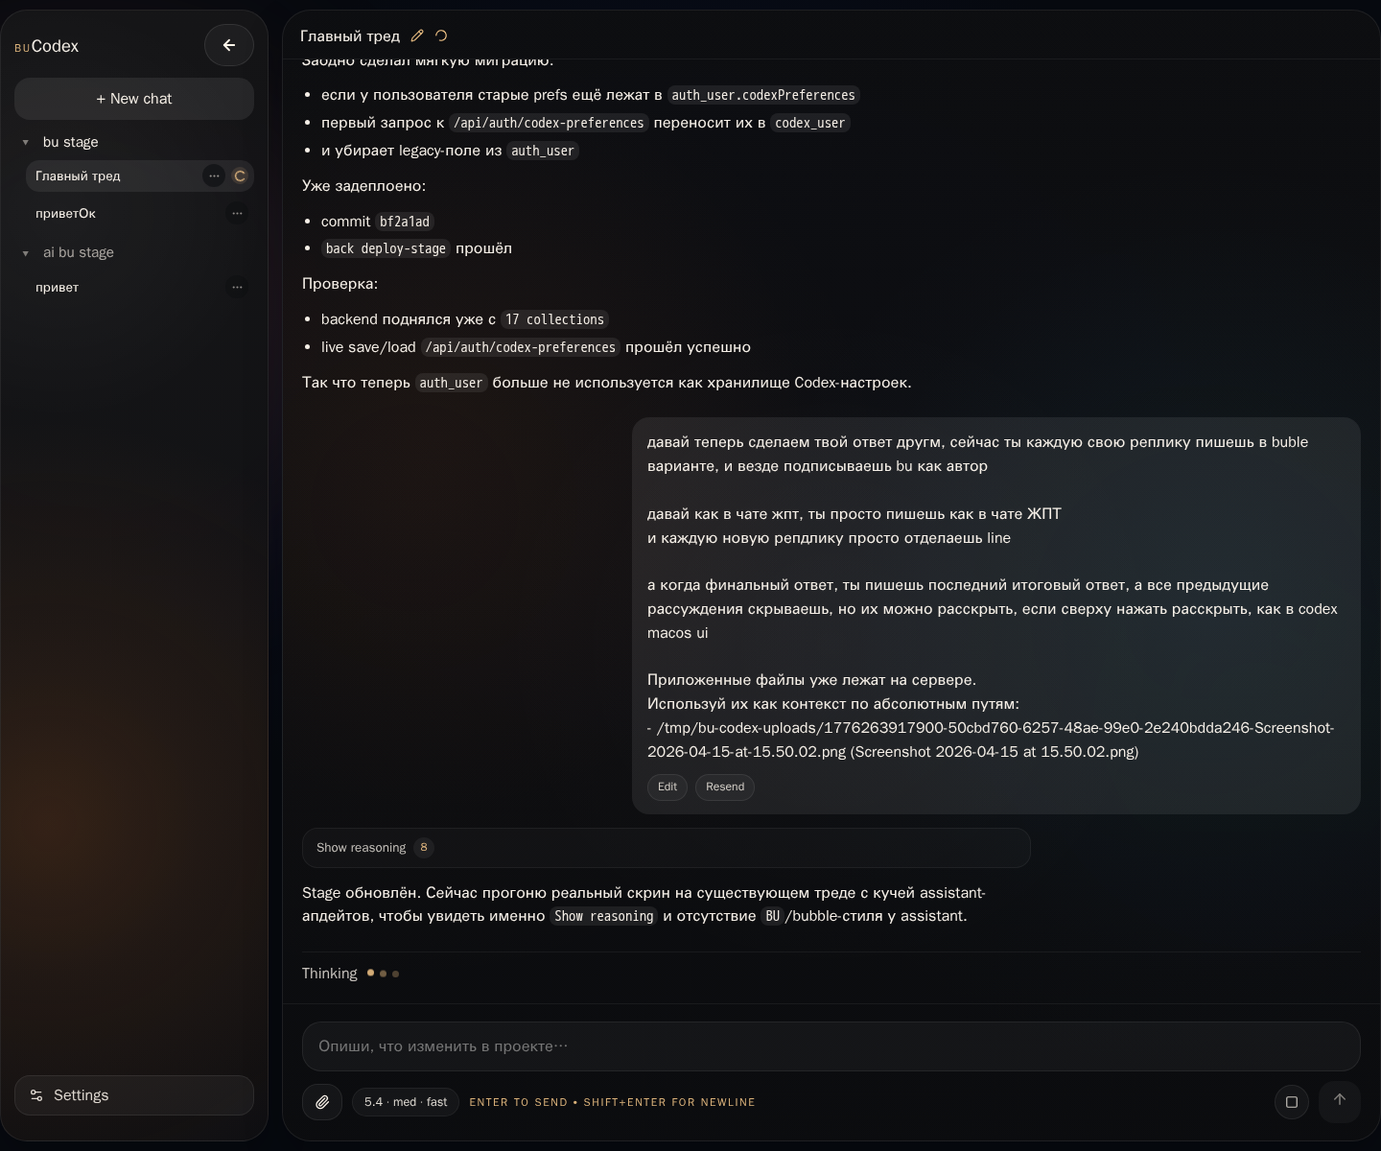The image size is (1381, 1151).
Task: Open options menu for привет chat
Action: click(237, 287)
